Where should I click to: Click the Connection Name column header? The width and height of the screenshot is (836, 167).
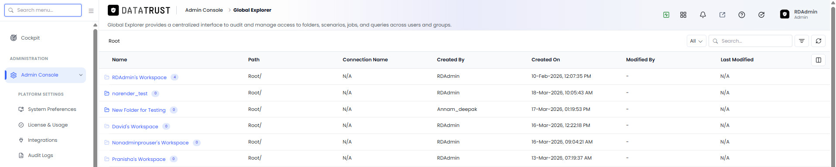pos(365,60)
